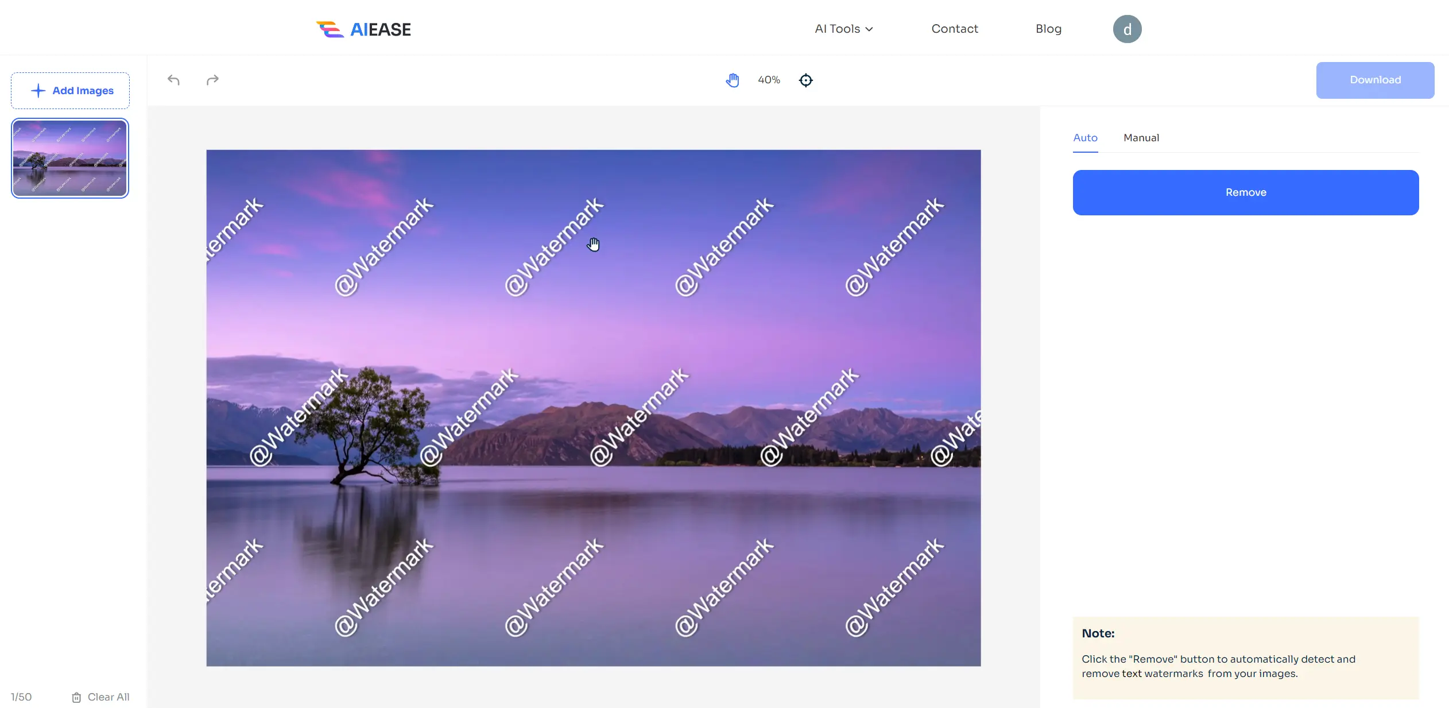1449x708 pixels.
Task: Click the undo arrow icon
Action: click(x=174, y=80)
